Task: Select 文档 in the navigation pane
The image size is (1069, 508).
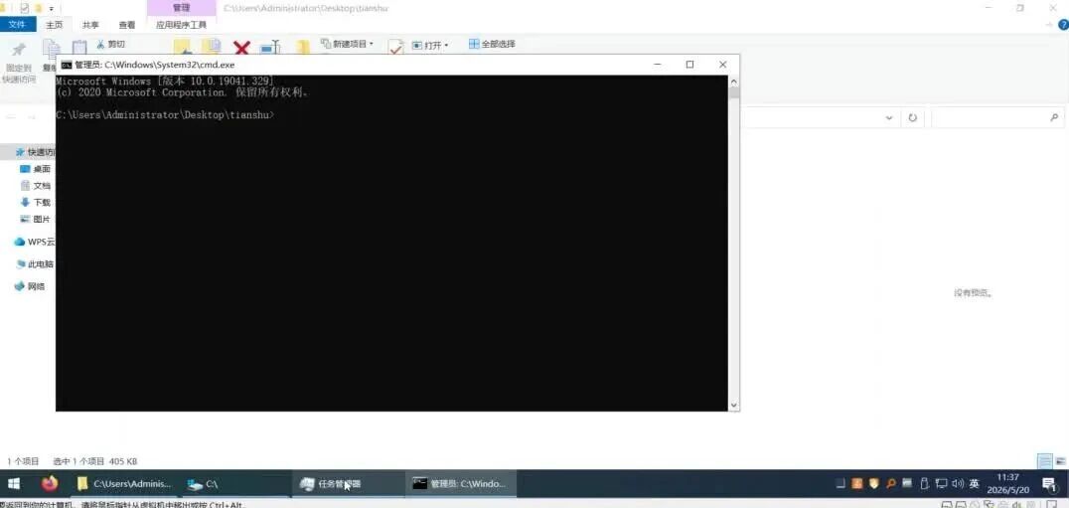Action: [x=36, y=186]
